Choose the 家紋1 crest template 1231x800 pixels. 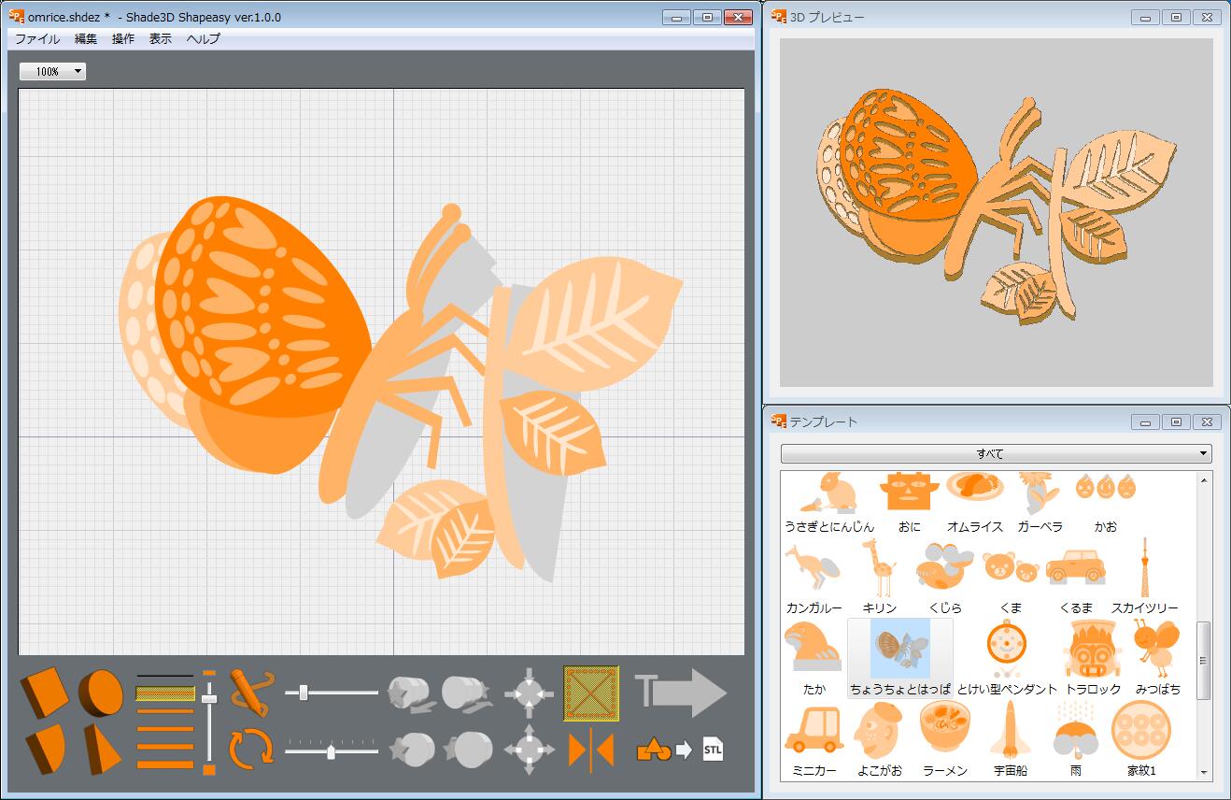point(1141,740)
